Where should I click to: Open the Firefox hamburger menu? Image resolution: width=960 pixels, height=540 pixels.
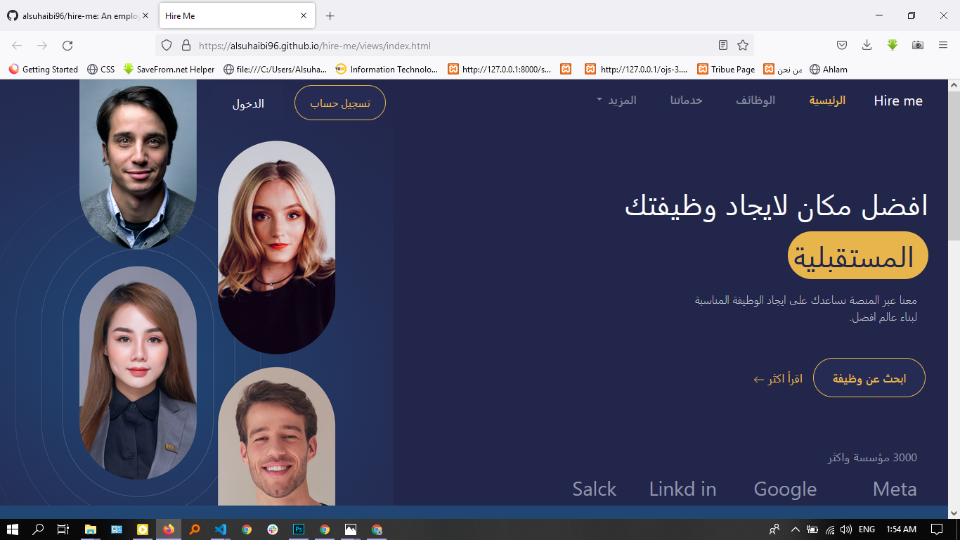943,44
